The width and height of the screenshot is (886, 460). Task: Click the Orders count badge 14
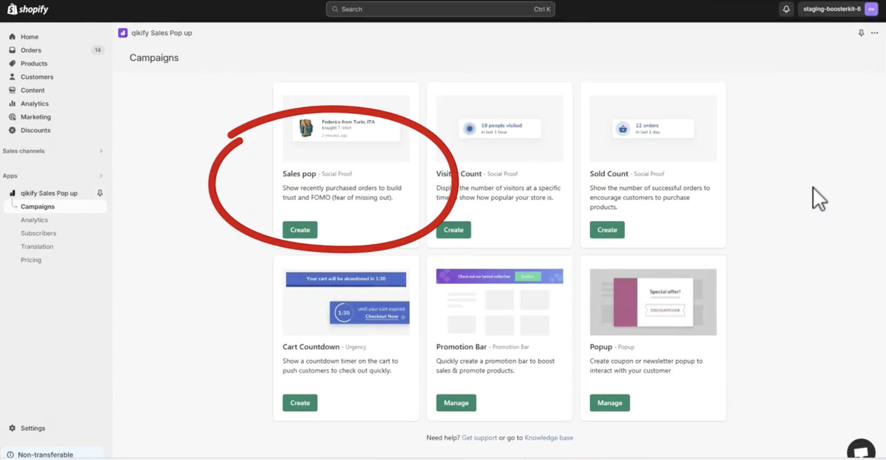97,50
